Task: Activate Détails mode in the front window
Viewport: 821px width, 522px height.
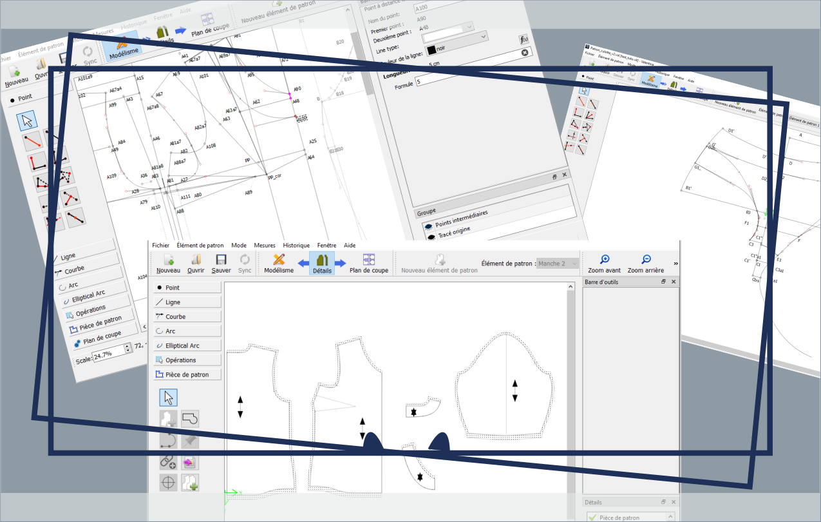Action: [322, 263]
